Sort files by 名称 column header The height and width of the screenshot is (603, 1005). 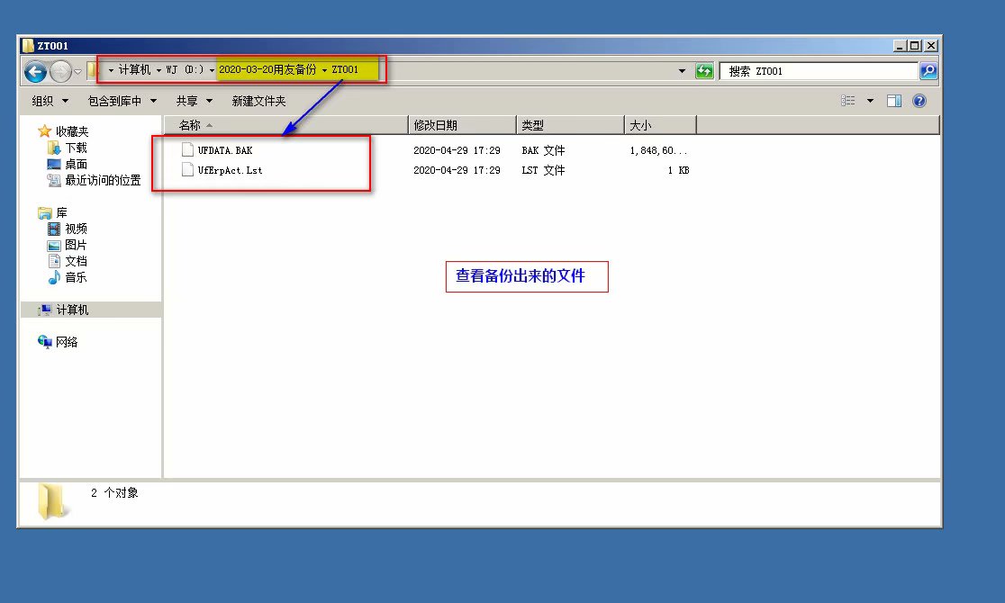(x=190, y=125)
